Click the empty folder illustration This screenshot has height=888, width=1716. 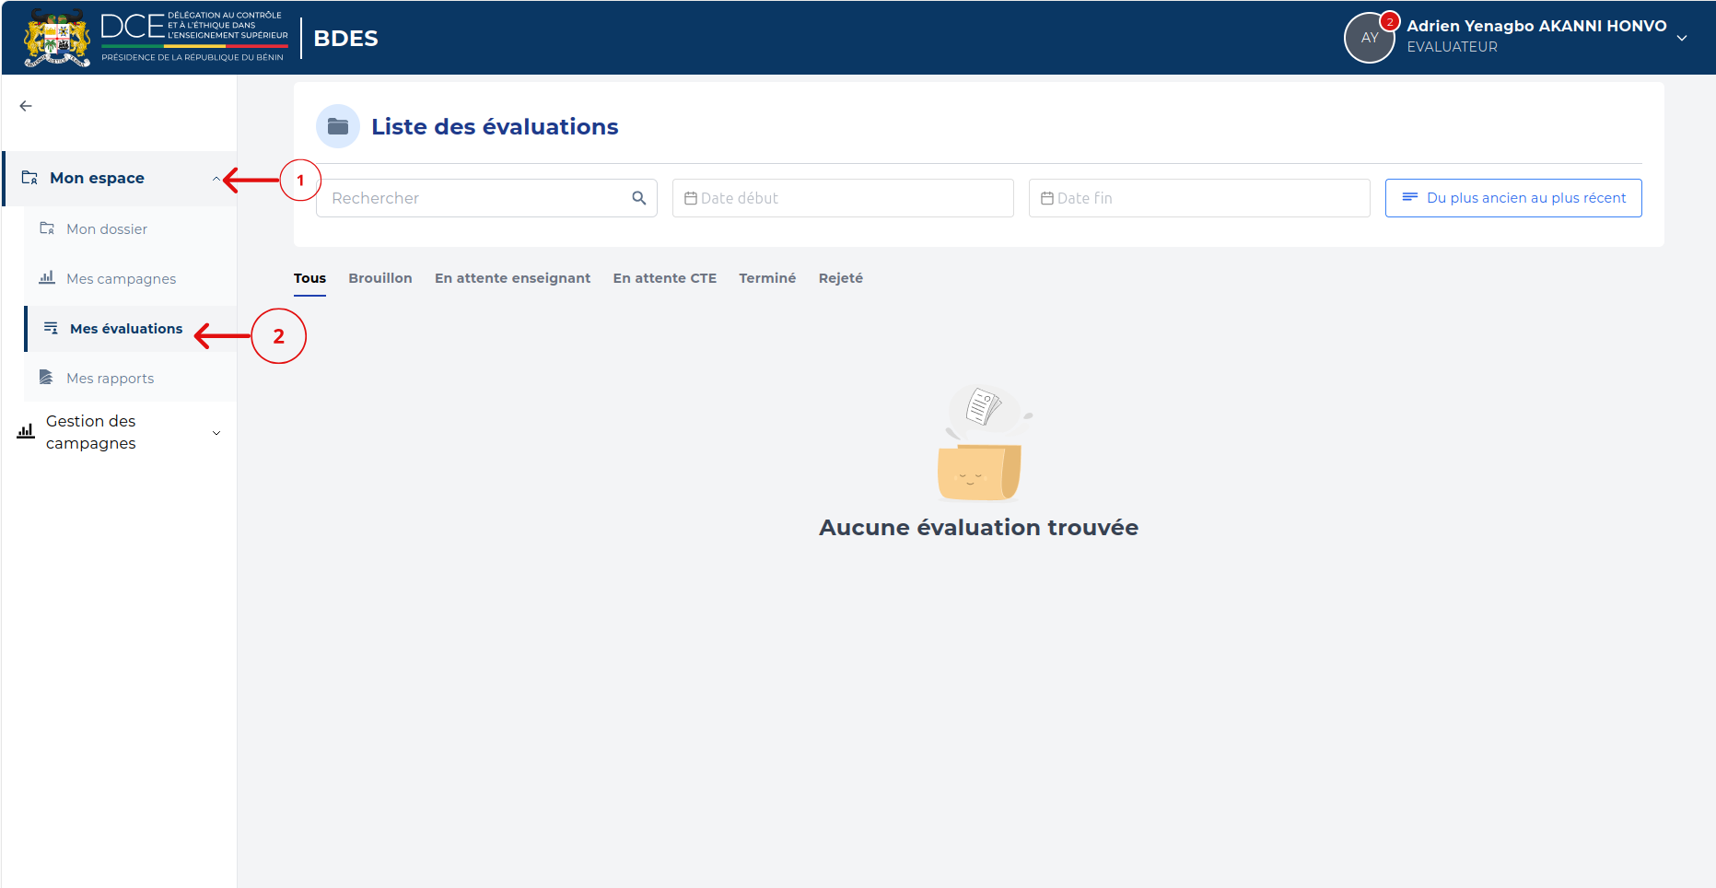pyautogui.click(x=983, y=442)
